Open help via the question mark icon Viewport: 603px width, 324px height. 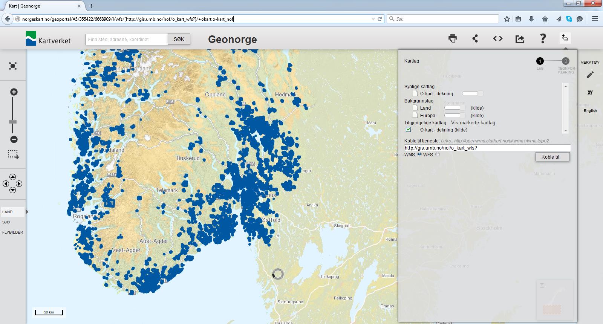point(543,38)
